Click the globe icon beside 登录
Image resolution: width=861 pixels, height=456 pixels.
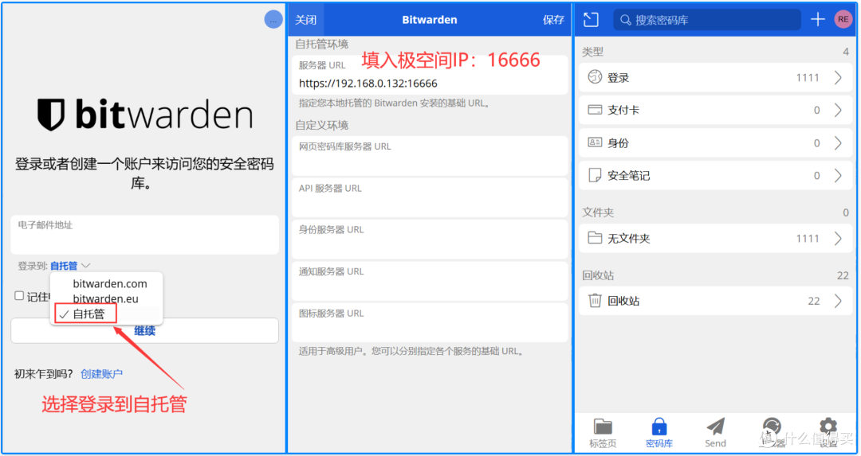coord(595,77)
